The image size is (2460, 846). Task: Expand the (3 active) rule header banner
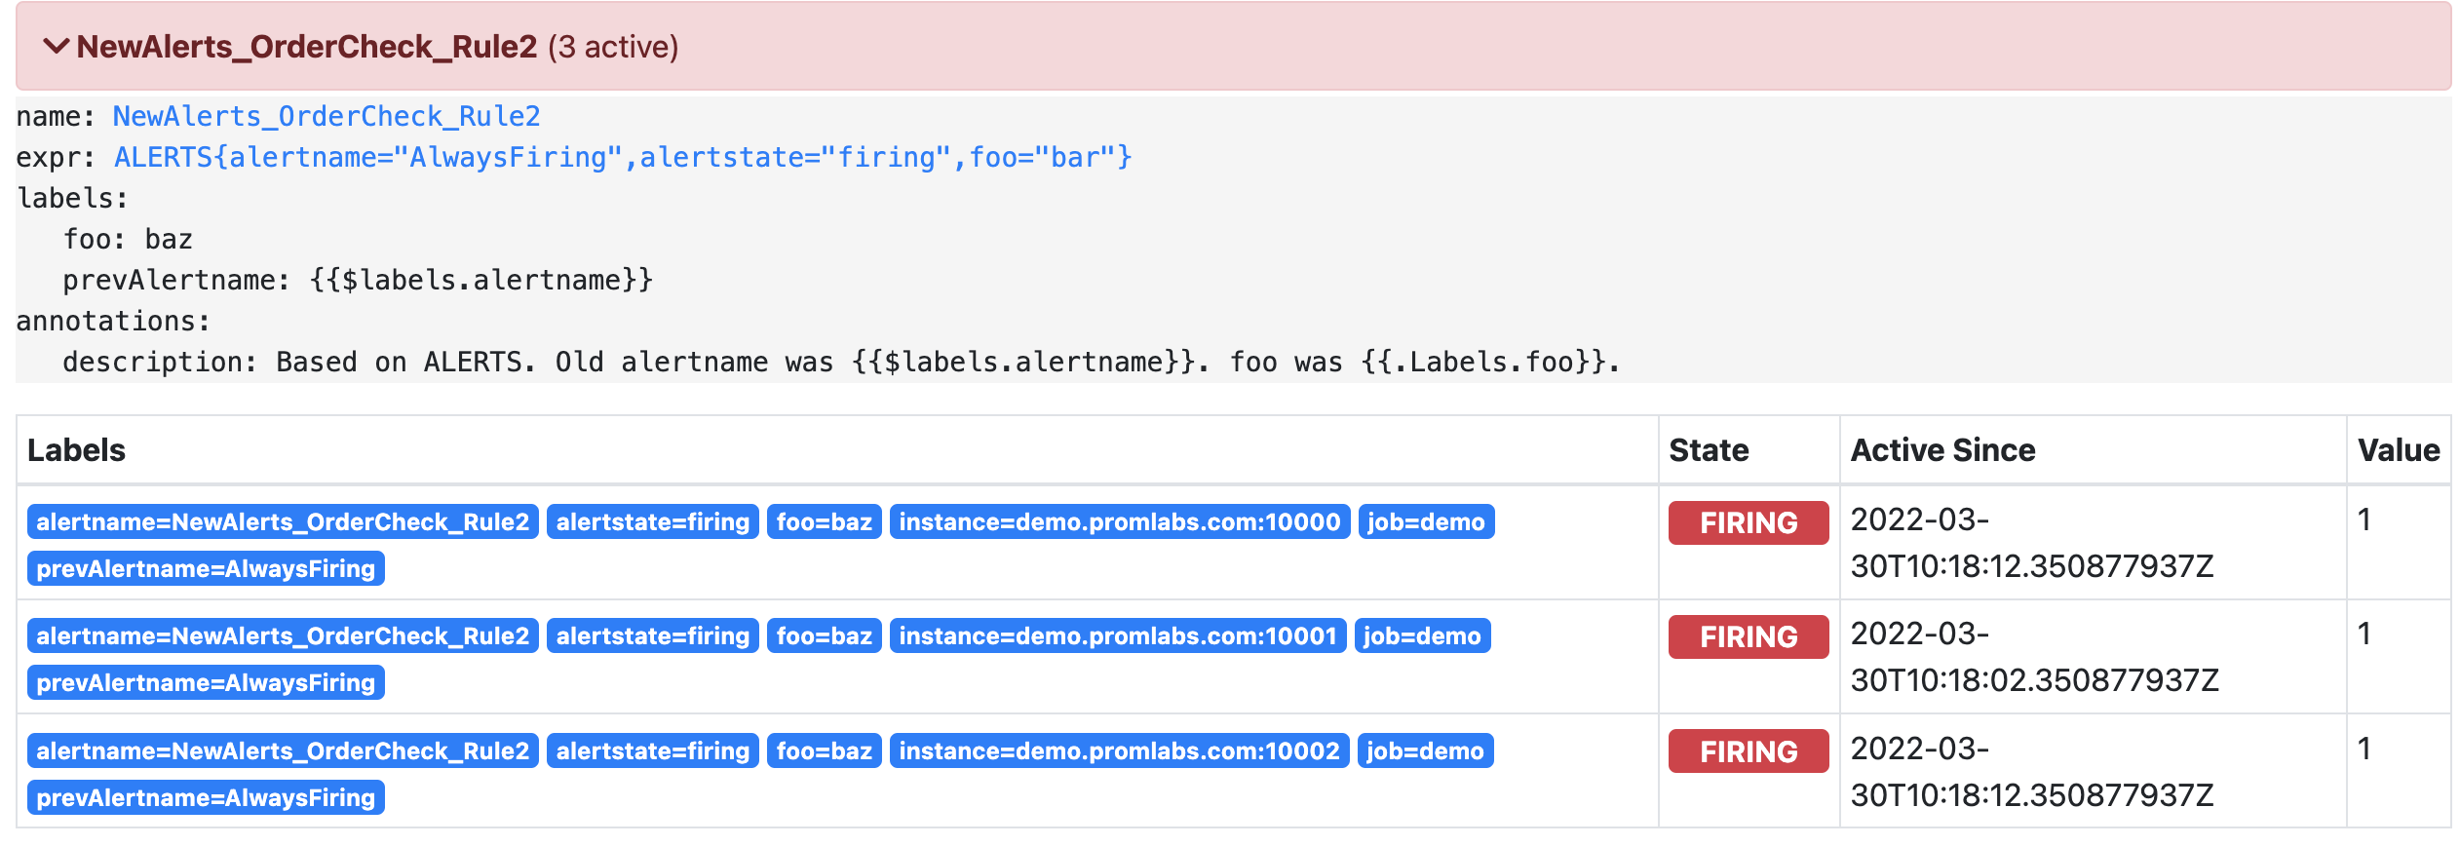pos(613,45)
